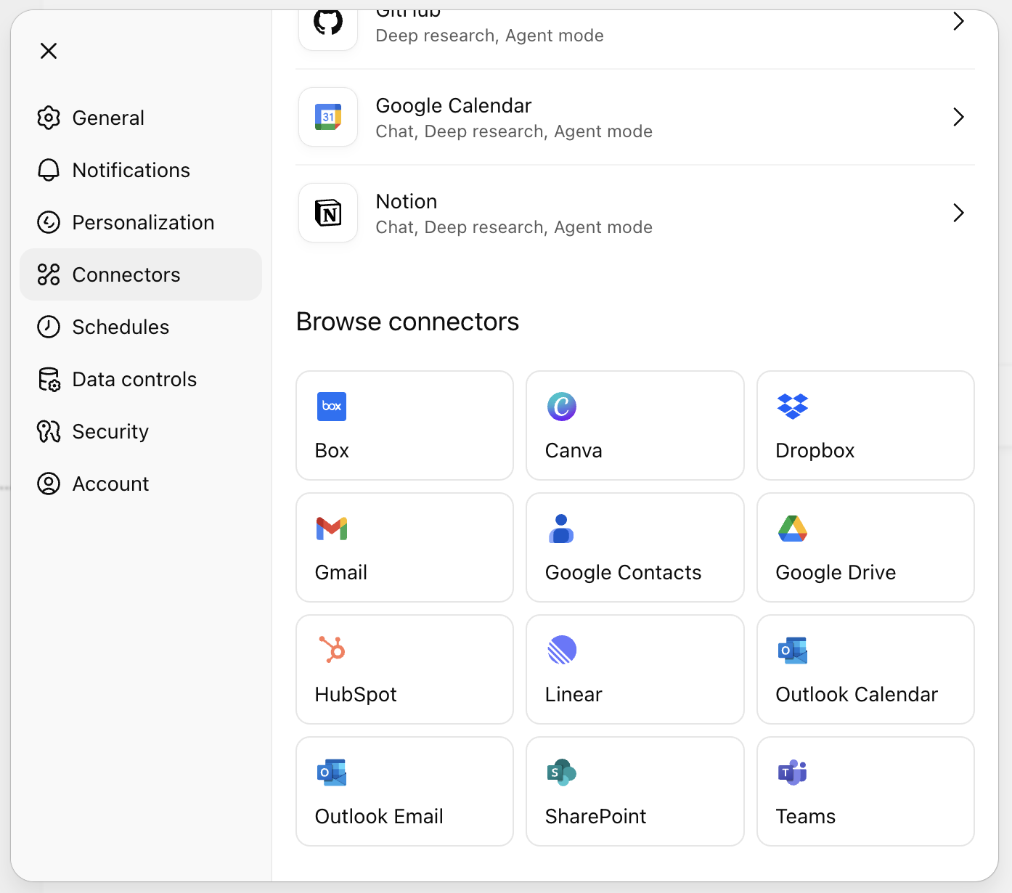This screenshot has width=1012, height=893.
Task: Choose the Linear connector card label
Action: (574, 695)
